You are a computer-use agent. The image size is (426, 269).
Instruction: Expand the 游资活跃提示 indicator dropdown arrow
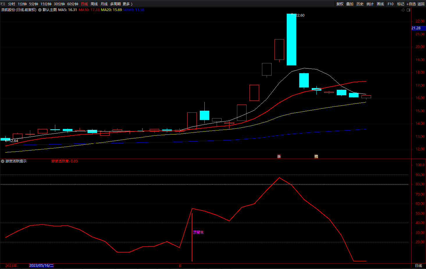3,161
